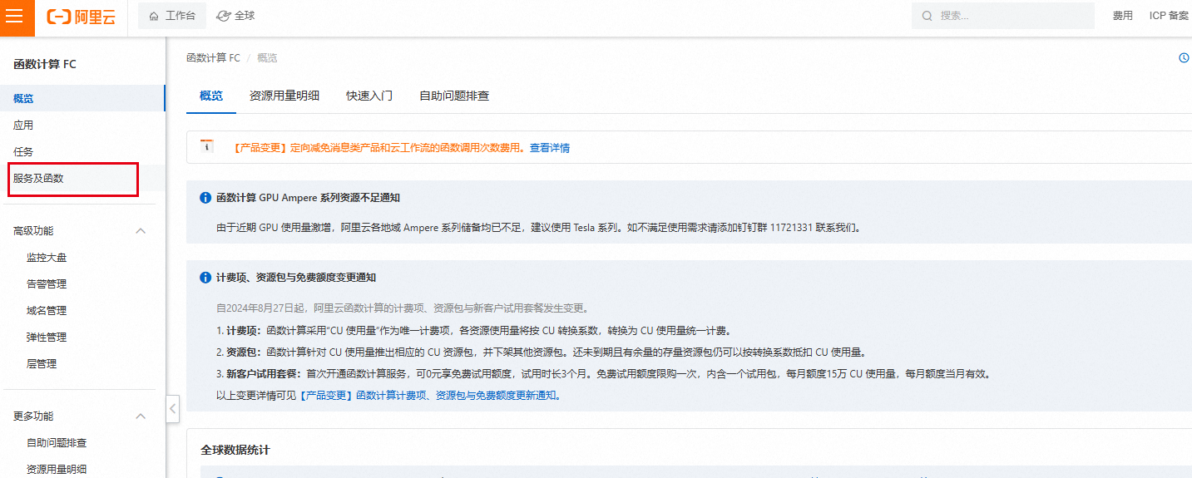Screen dimensions: 1192x478
Task: Click the 计费项、资源包与免费额度变更通知 title
Action: [x=296, y=278]
